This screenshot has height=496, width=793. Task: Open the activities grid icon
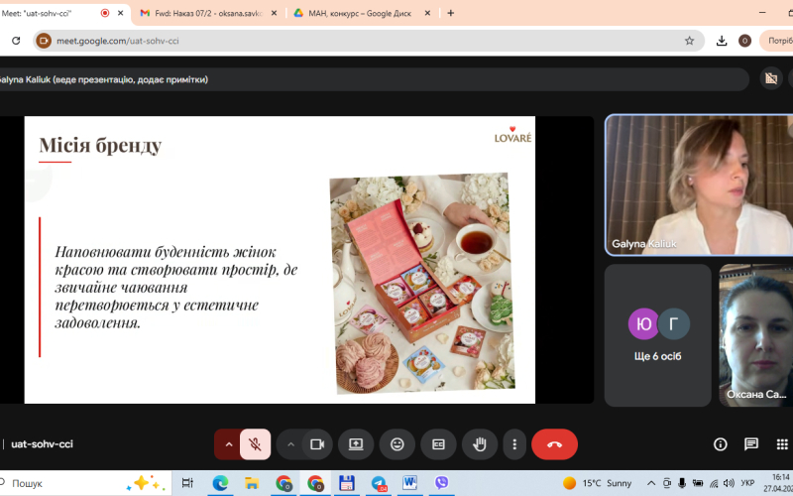click(x=782, y=444)
